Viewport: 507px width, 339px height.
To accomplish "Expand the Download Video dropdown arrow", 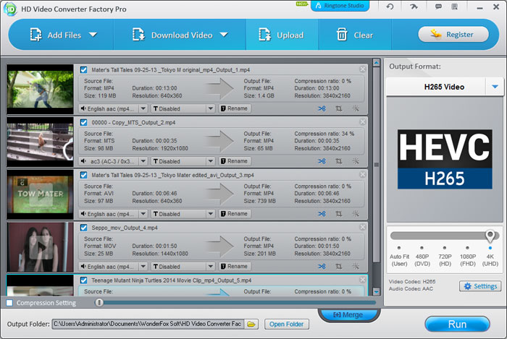I will point(224,35).
